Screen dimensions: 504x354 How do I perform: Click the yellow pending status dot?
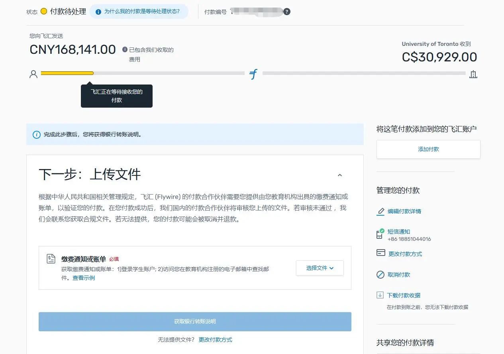(x=44, y=11)
